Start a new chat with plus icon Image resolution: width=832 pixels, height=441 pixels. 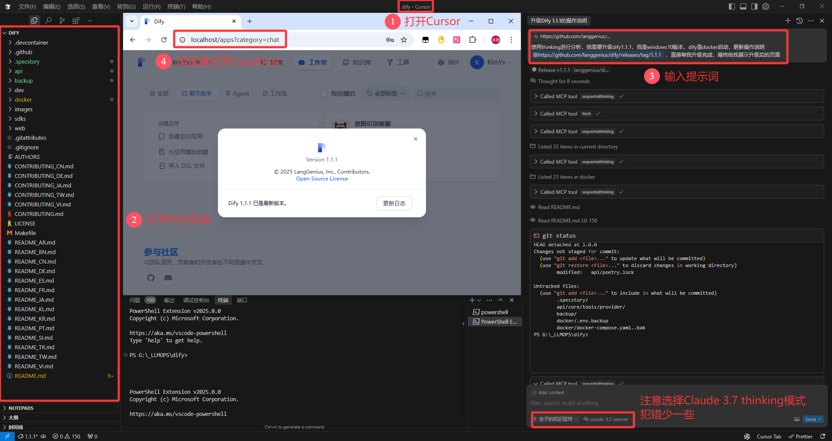click(x=788, y=21)
